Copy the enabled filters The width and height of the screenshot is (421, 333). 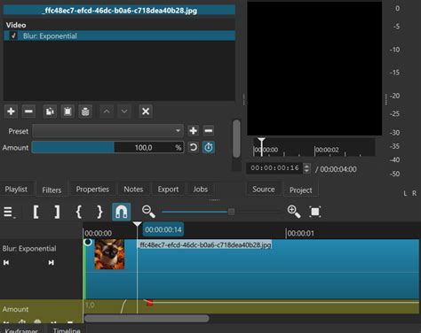tap(50, 112)
